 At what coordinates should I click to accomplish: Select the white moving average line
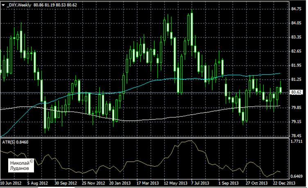pos(143,120)
